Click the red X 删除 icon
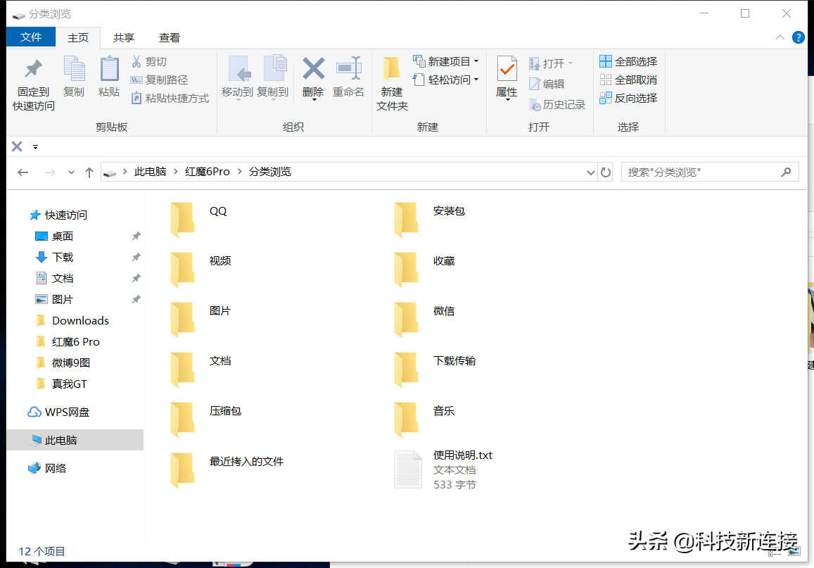Viewport: 814px width, 568px height. 313,68
